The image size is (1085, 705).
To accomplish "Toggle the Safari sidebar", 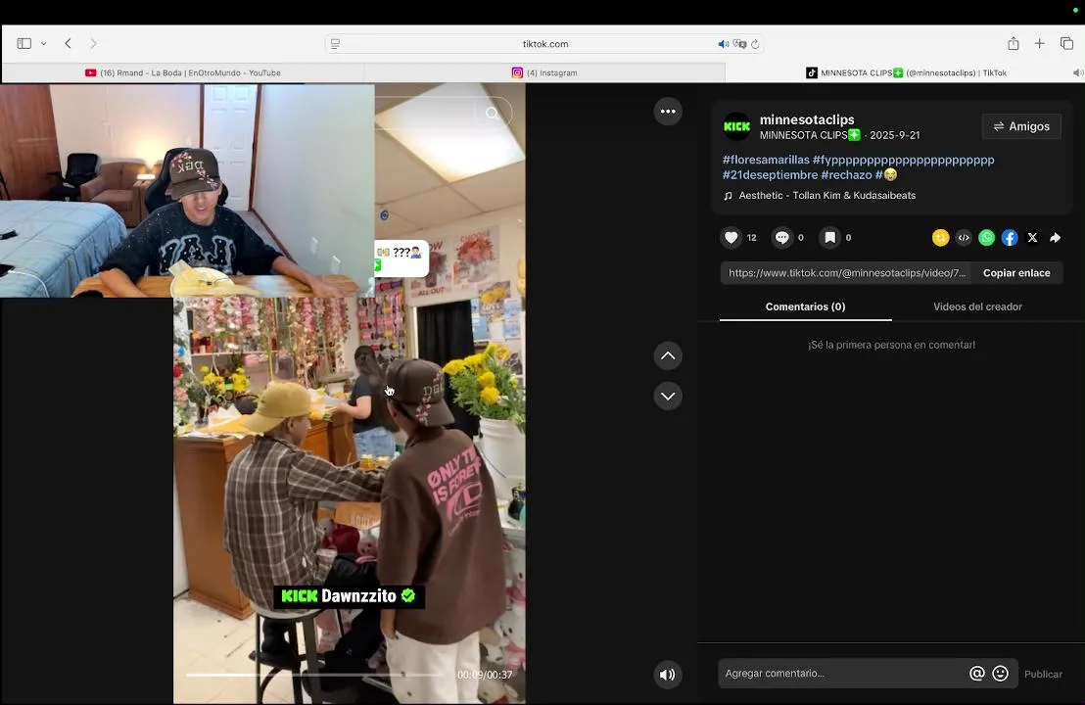I will pos(24,44).
